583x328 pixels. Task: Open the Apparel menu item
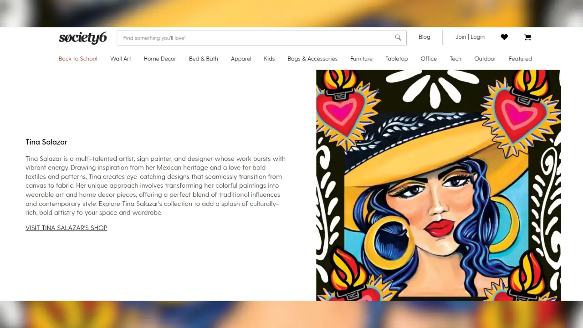(x=241, y=59)
